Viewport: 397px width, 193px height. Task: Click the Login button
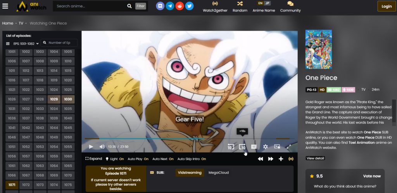pyautogui.click(x=387, y=6)
